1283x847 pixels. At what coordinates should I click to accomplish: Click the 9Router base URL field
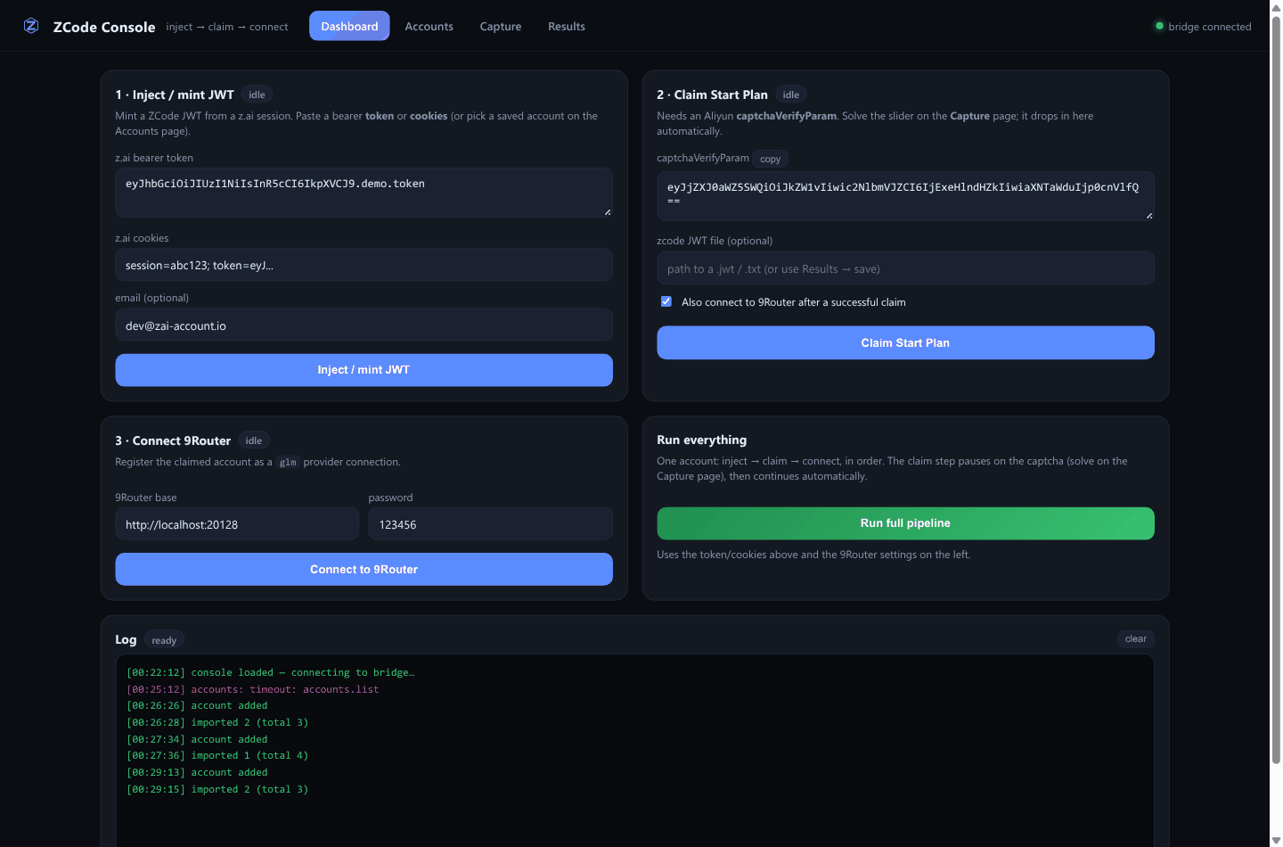pyautogui.click(x=237, y=524)
